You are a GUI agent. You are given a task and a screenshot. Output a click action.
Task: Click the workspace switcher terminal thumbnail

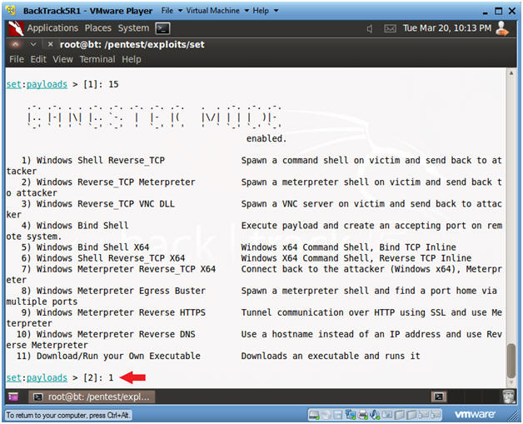click(x=439, y=397)
